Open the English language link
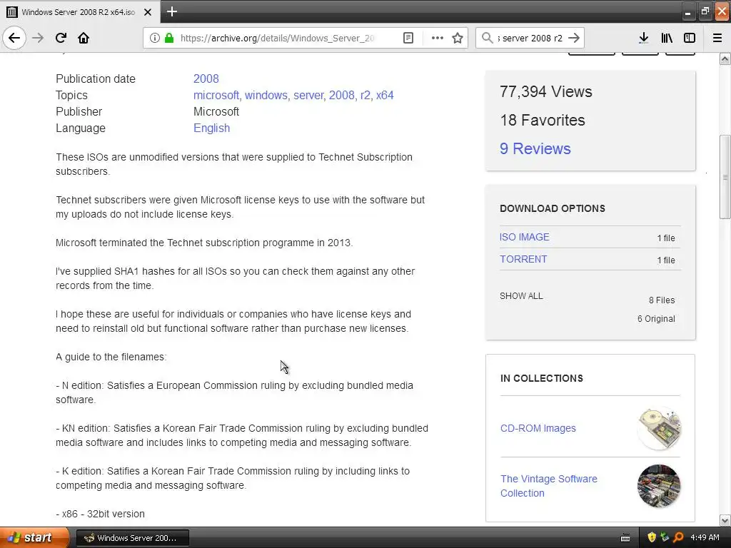 (211, 128)
